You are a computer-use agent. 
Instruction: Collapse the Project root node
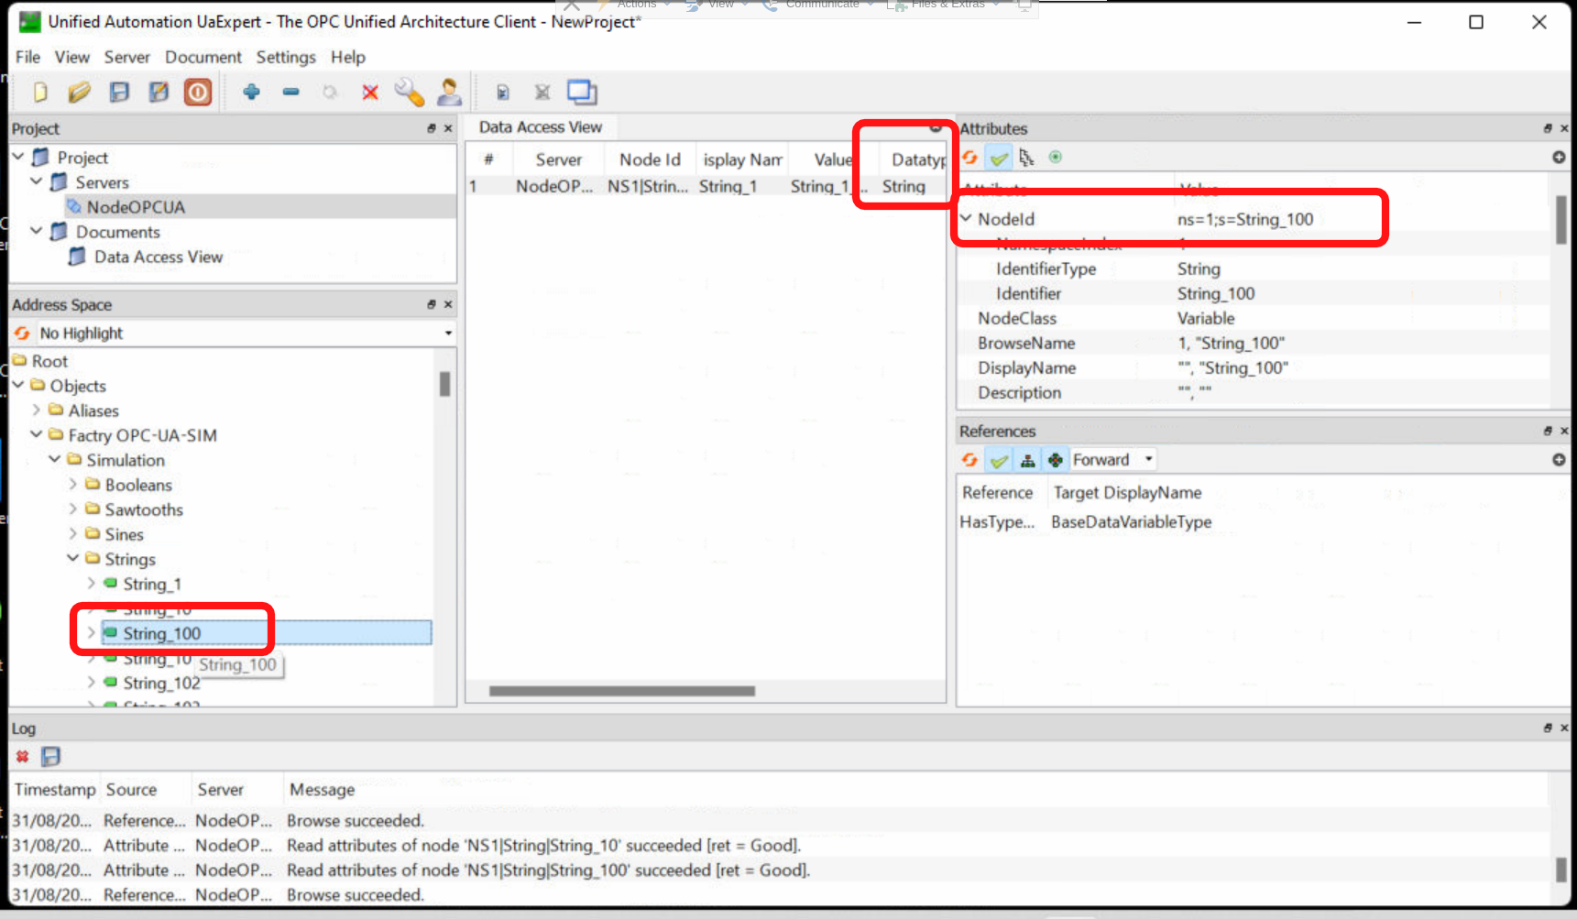tap(18, 158)
